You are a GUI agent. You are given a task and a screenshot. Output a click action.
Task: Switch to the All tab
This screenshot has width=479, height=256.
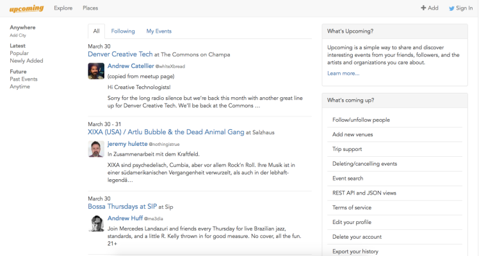coord(96,31)
